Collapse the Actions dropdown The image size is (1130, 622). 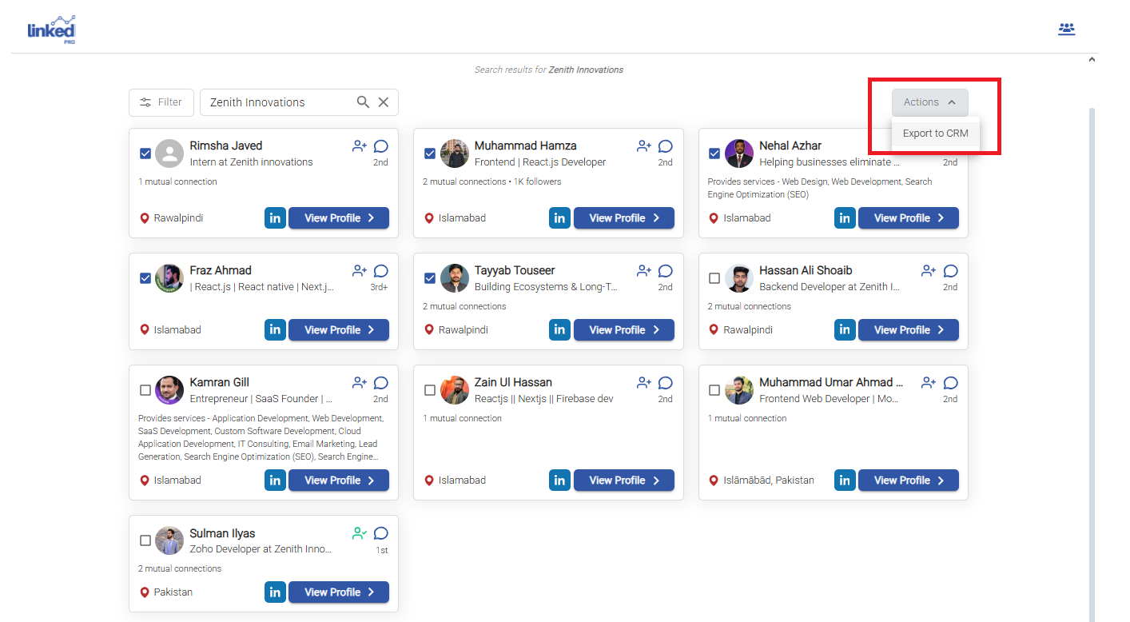tap(929, 102)
